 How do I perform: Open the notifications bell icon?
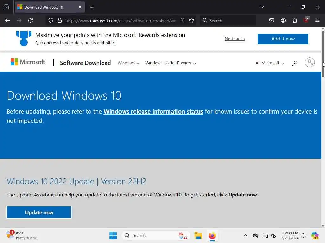303,235
